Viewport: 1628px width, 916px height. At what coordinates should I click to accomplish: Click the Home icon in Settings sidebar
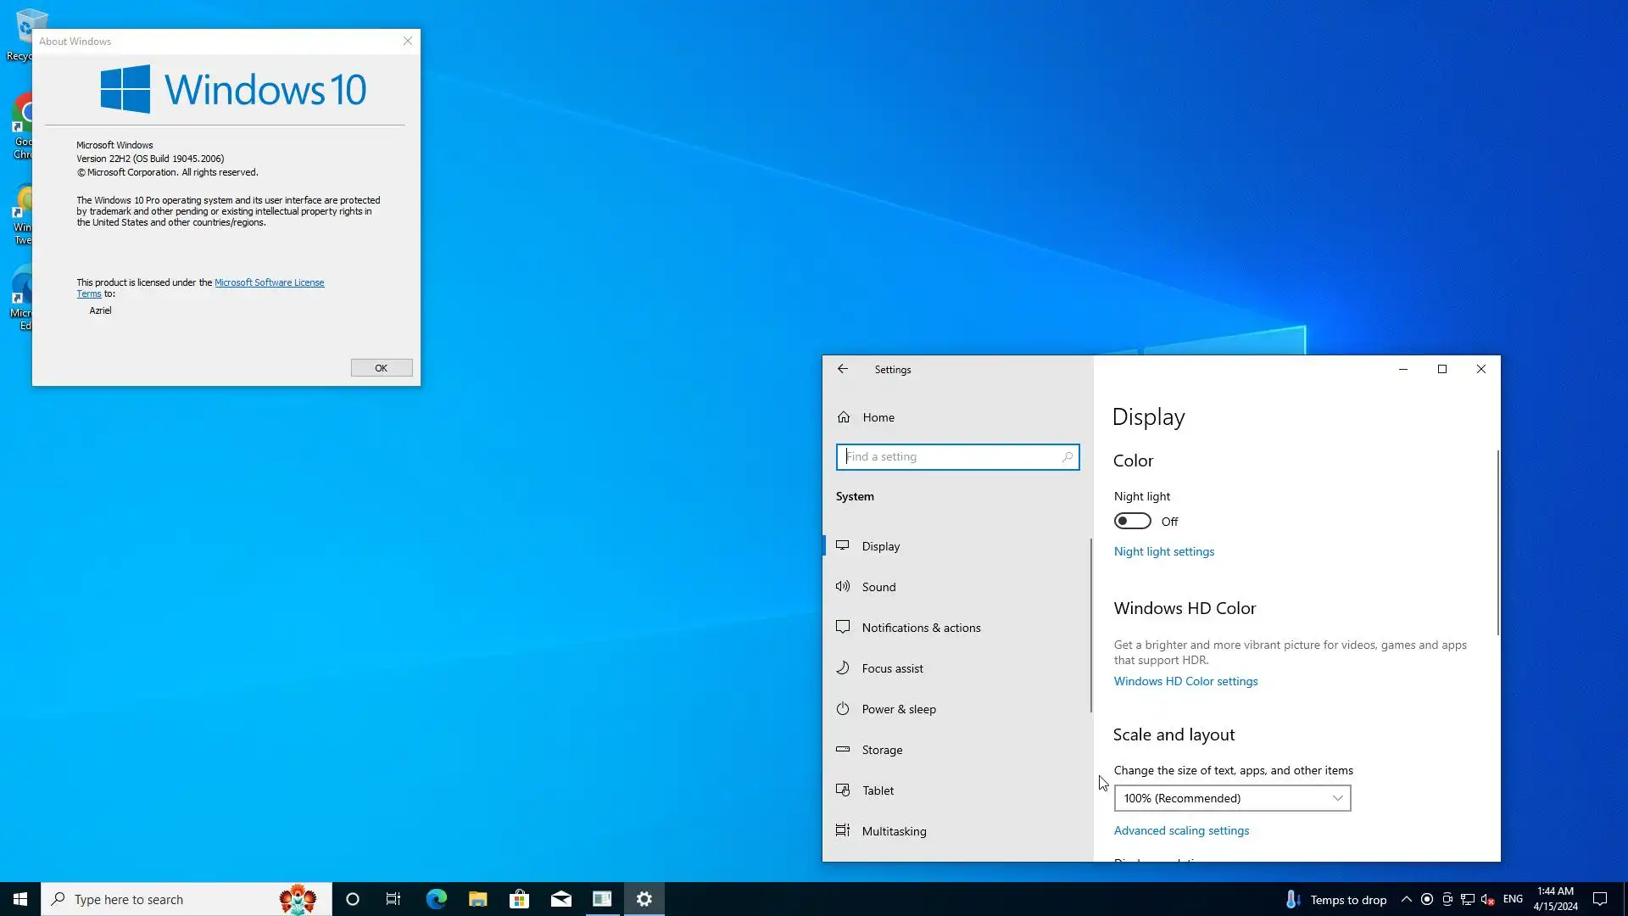point(844,417)
